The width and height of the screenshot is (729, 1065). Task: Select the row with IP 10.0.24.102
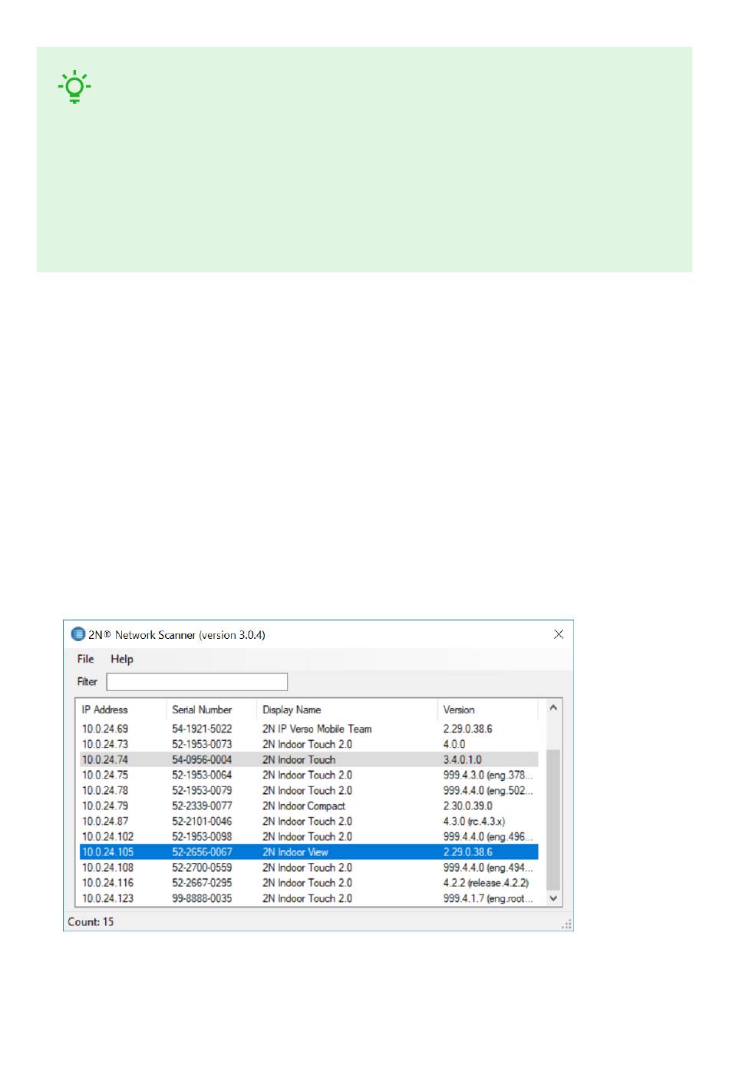point(308,836)
